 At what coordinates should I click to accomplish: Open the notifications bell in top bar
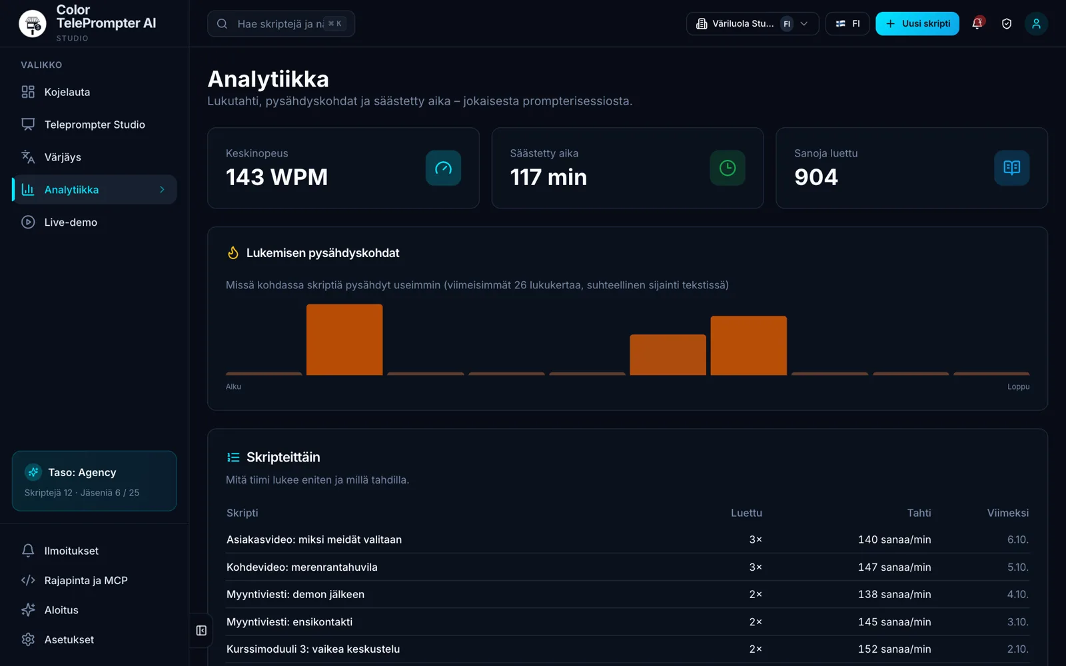[977, 23]
